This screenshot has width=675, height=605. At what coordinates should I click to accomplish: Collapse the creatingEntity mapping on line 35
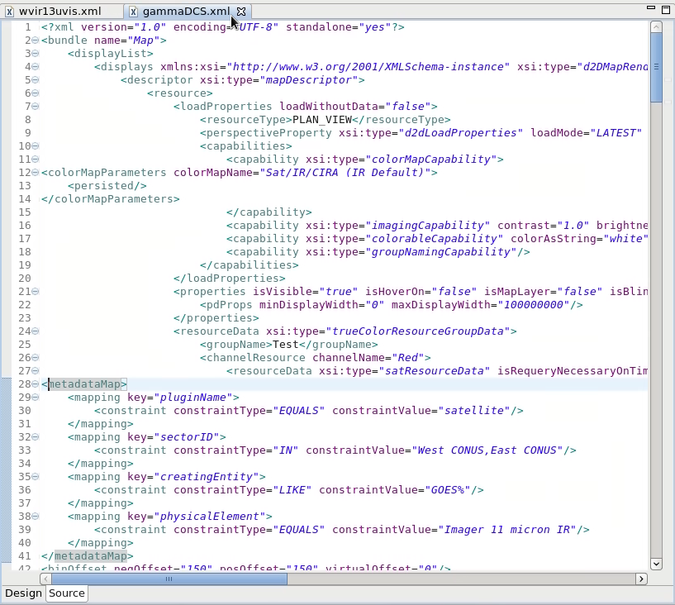pyautogui.click(x=36, y=477)
